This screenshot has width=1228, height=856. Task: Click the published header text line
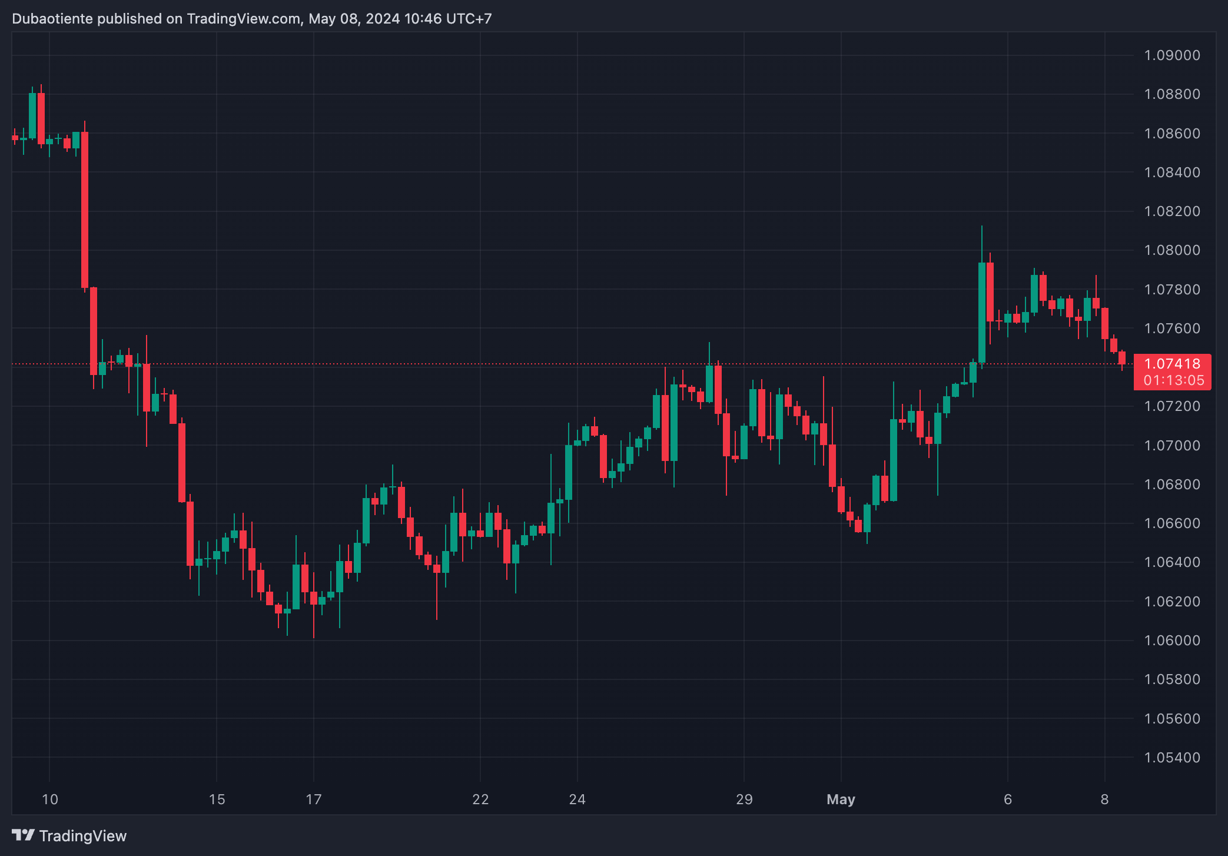(252, 19)
